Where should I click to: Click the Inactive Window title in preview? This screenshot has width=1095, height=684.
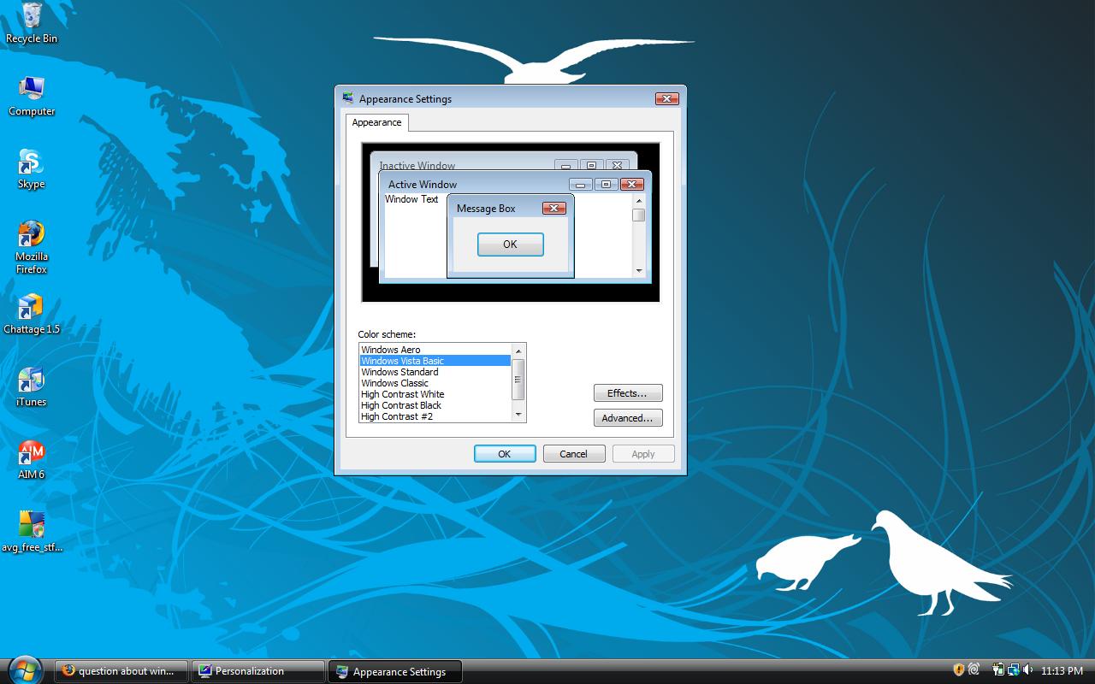[x=417, y=166]
